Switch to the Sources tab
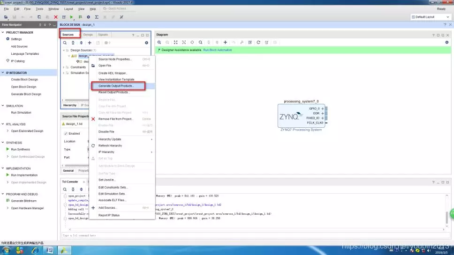 point(68,35)
